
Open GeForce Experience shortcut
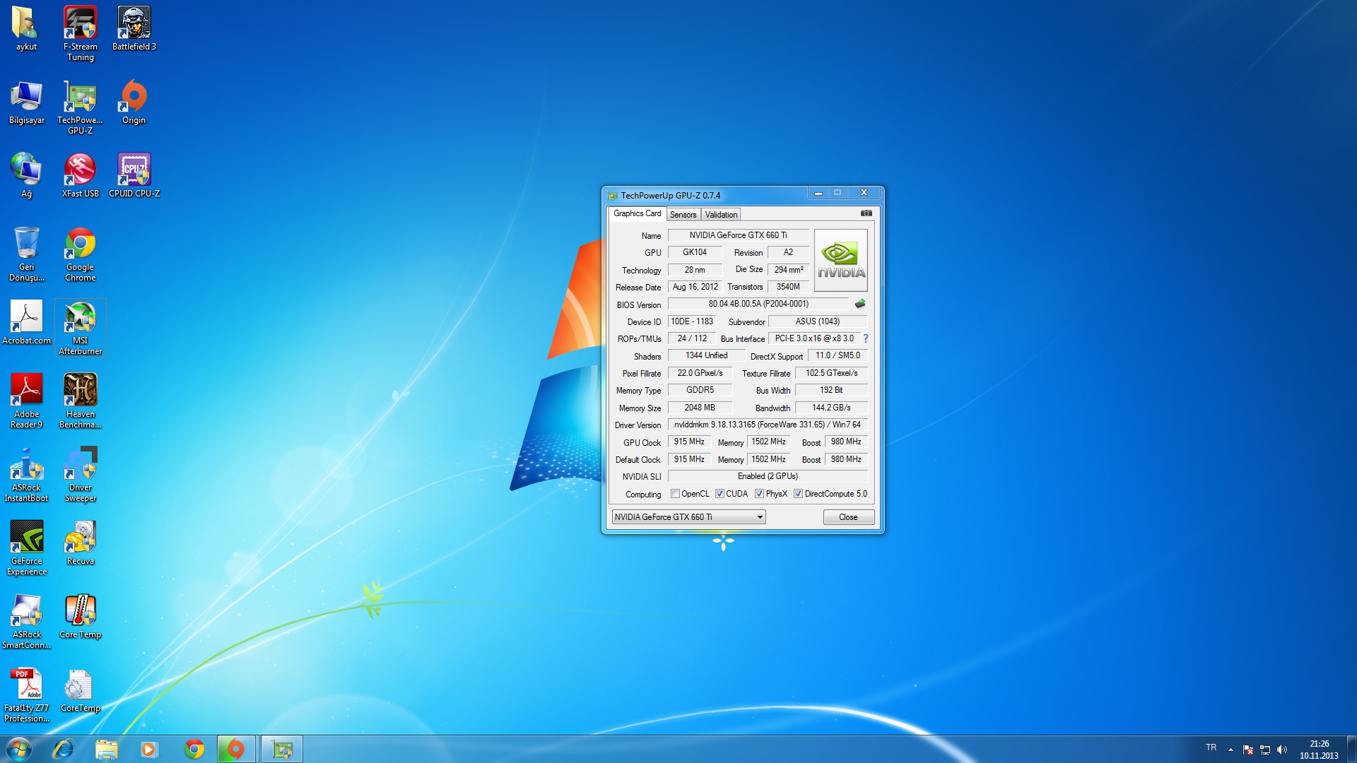27,548
